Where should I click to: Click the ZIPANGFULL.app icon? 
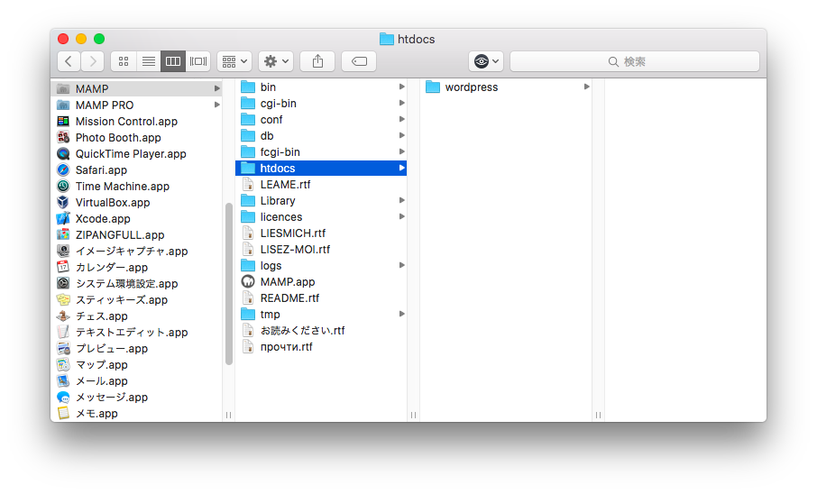pyautogui.click(x=63, y=234)
